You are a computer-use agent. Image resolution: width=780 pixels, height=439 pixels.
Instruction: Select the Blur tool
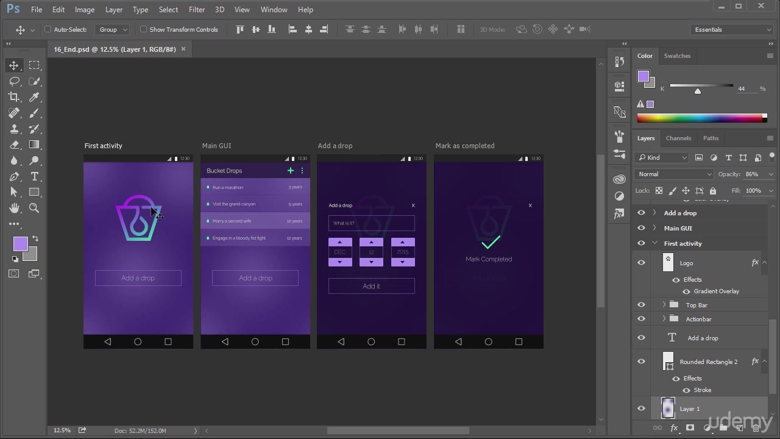point(13,160)
